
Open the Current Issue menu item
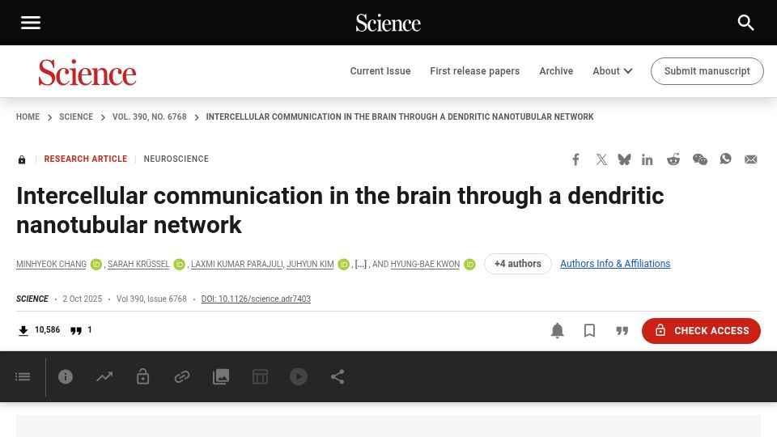380,71
